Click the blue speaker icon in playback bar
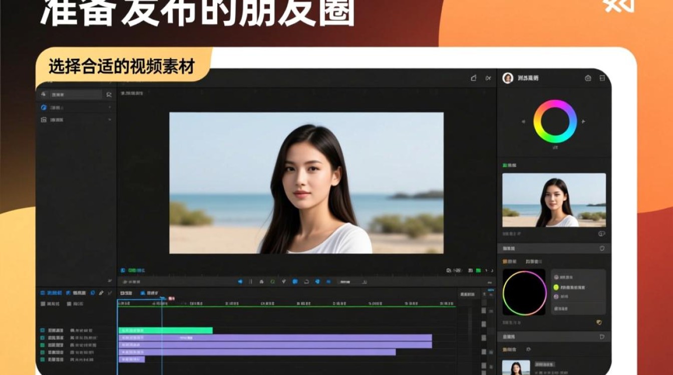 [240, 281]
